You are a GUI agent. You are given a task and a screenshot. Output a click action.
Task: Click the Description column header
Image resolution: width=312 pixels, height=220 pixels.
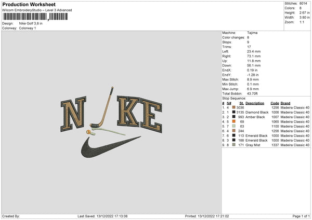(x=255, y=103)
